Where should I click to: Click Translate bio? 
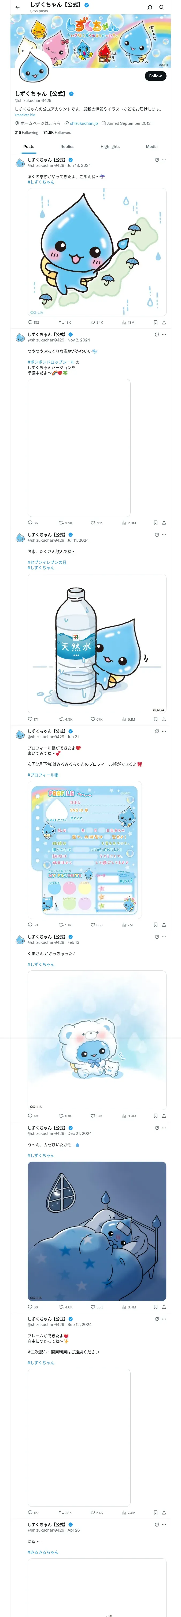pos(25,115)
